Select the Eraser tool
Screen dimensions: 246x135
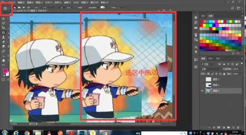(3, 42)
